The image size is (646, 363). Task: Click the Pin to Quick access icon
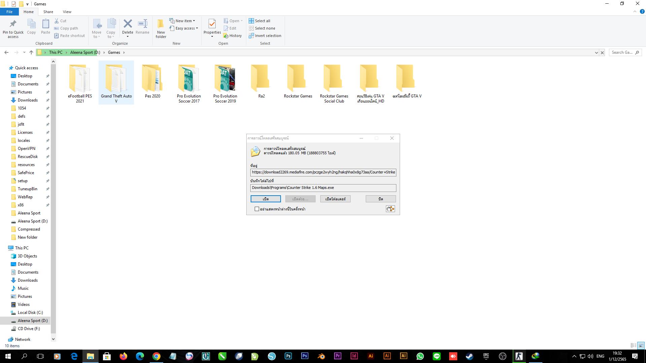click(x=13, y=24)
